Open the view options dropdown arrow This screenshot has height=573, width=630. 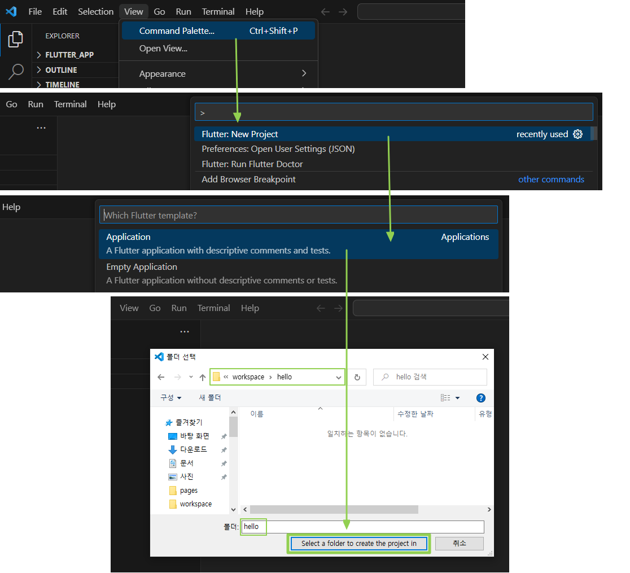[457, 398]
